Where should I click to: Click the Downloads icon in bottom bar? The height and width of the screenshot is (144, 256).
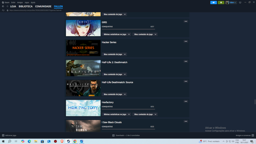tap(114, 135)
